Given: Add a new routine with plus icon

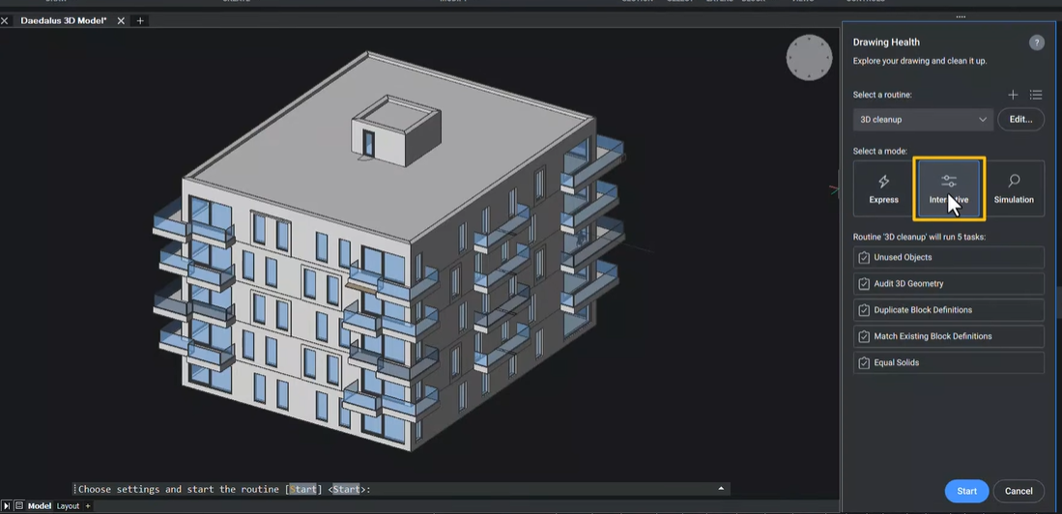Looking at the screenshot, I should [x=1013, y=95].
